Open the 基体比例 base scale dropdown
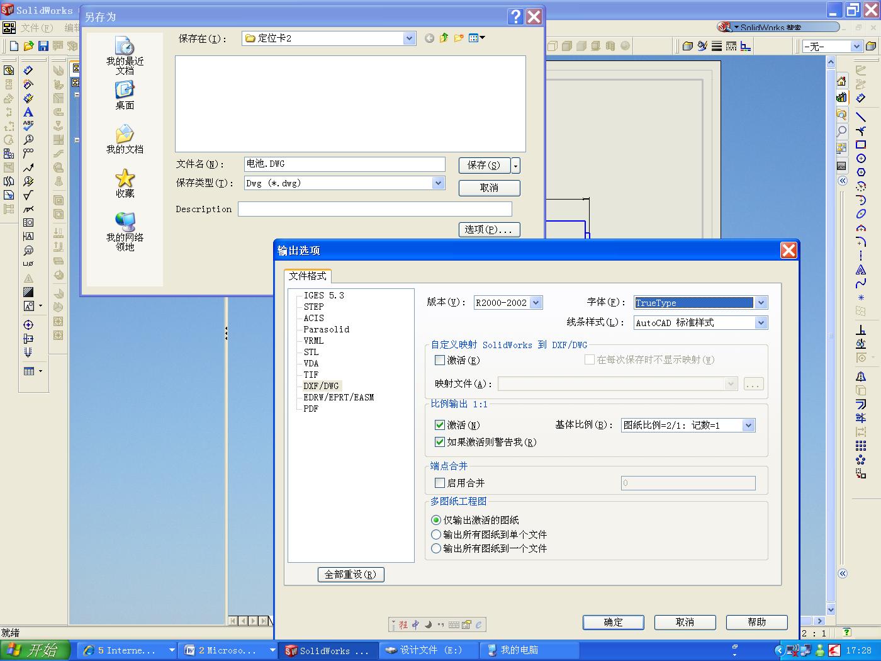Viewport: 881px width, 661px height. click(x=748, y=426)
